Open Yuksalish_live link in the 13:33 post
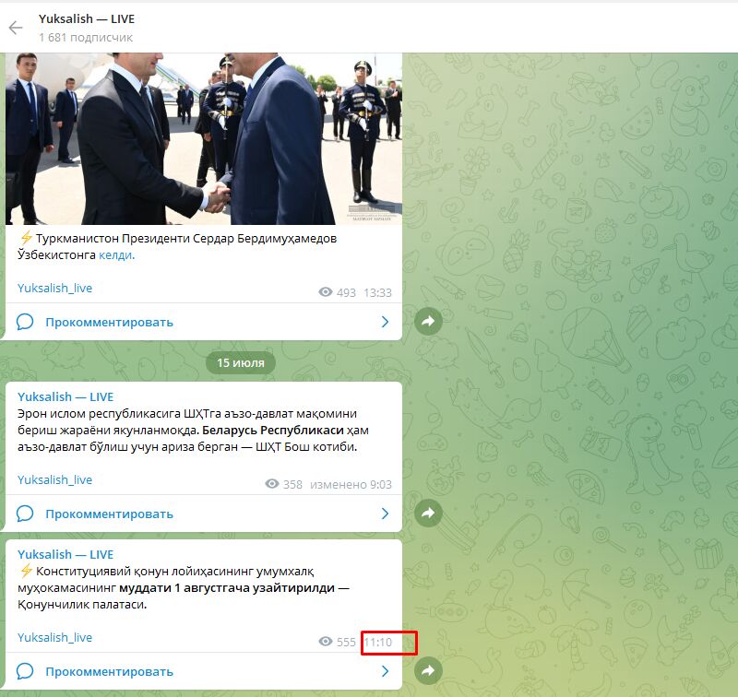The height and width of the screenshot is (697, 738). click(x=54, y=288)
